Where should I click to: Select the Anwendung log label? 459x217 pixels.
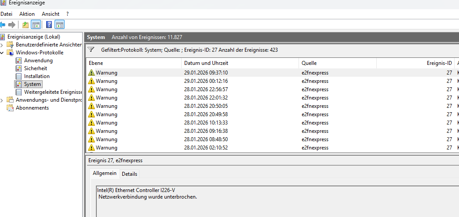coord(38,60)
